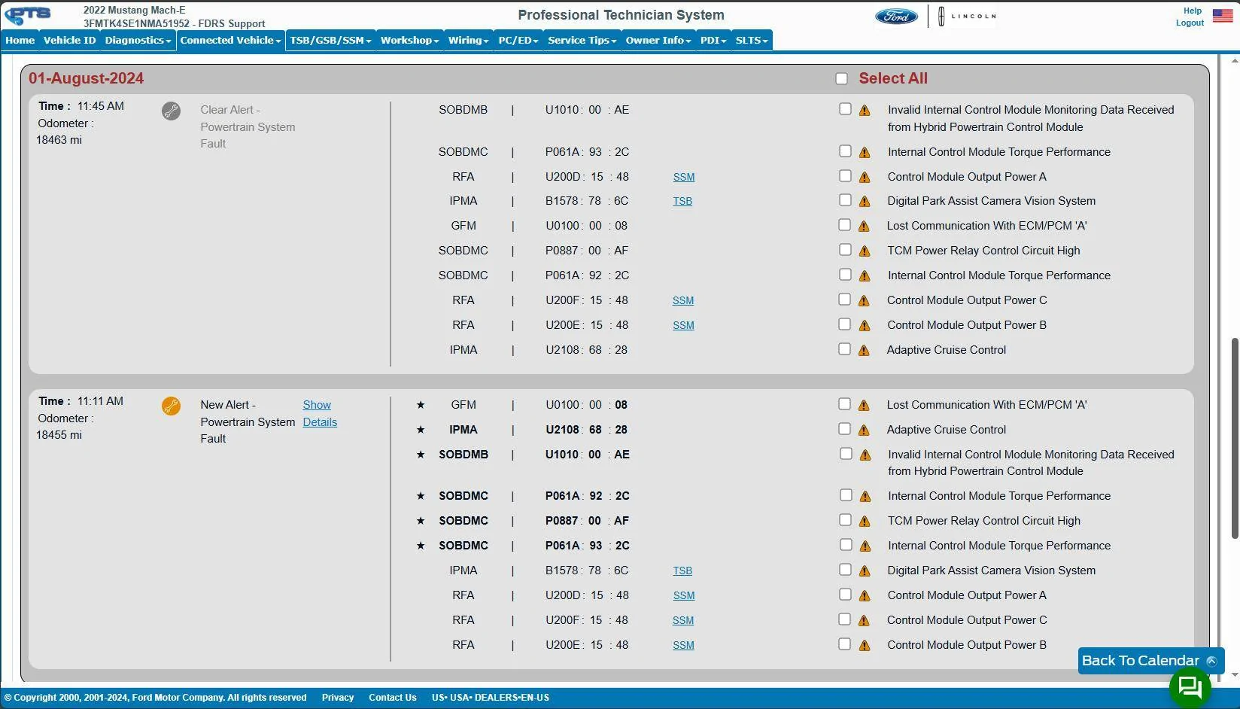
Task: Open the Diagnostics dropdown menu
Action: pos(138,41)
